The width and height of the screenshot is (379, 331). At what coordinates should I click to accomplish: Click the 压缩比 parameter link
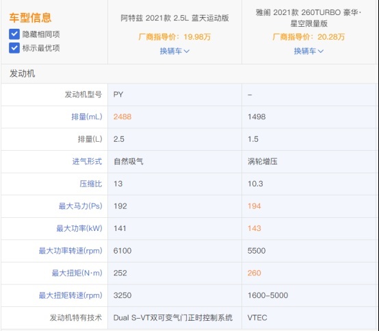90,184
